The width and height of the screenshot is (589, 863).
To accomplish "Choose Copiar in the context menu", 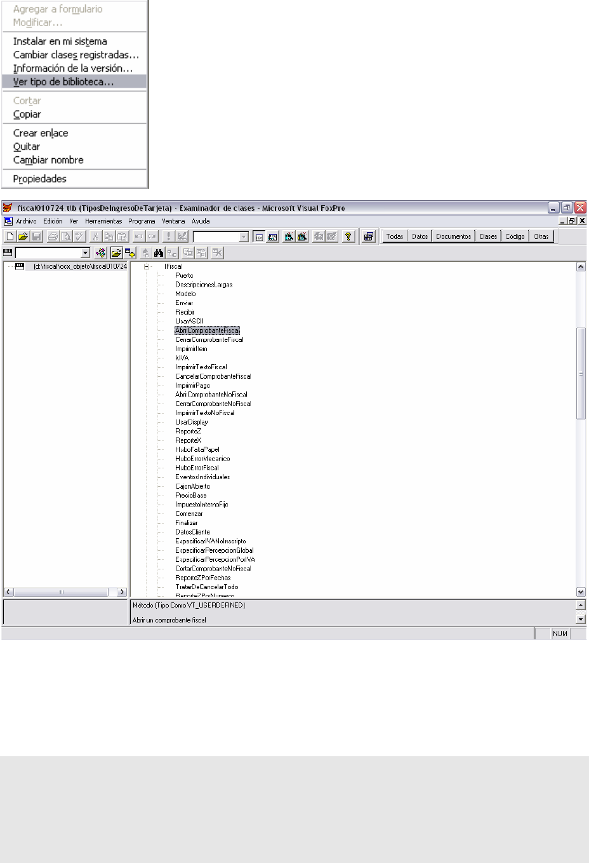I will tap(74, 114).
